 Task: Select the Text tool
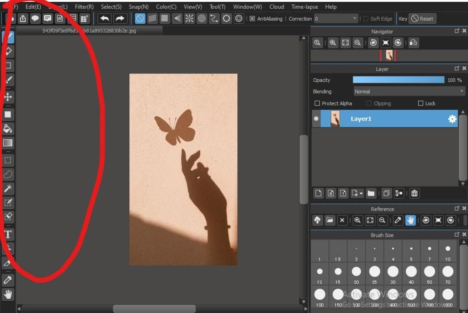8,234
